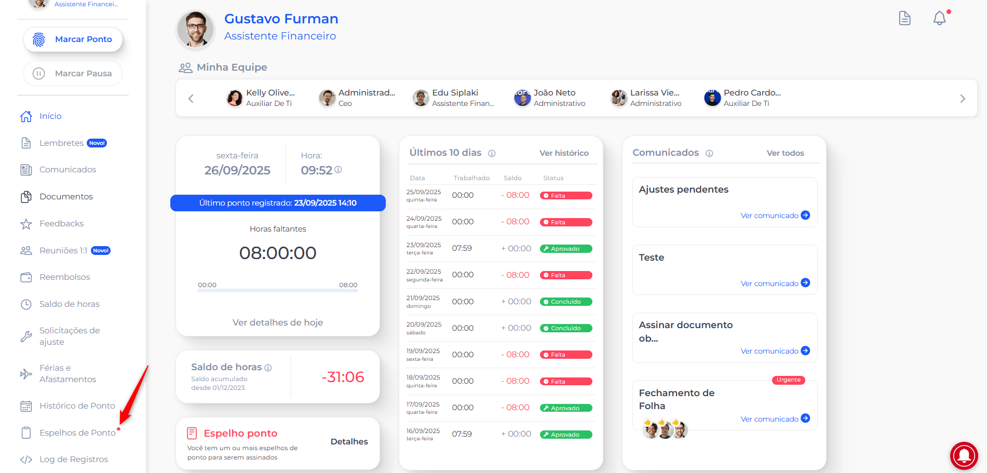987x473 pixels.
Task: Open Ver todos comunicados link
Action: 785,153
